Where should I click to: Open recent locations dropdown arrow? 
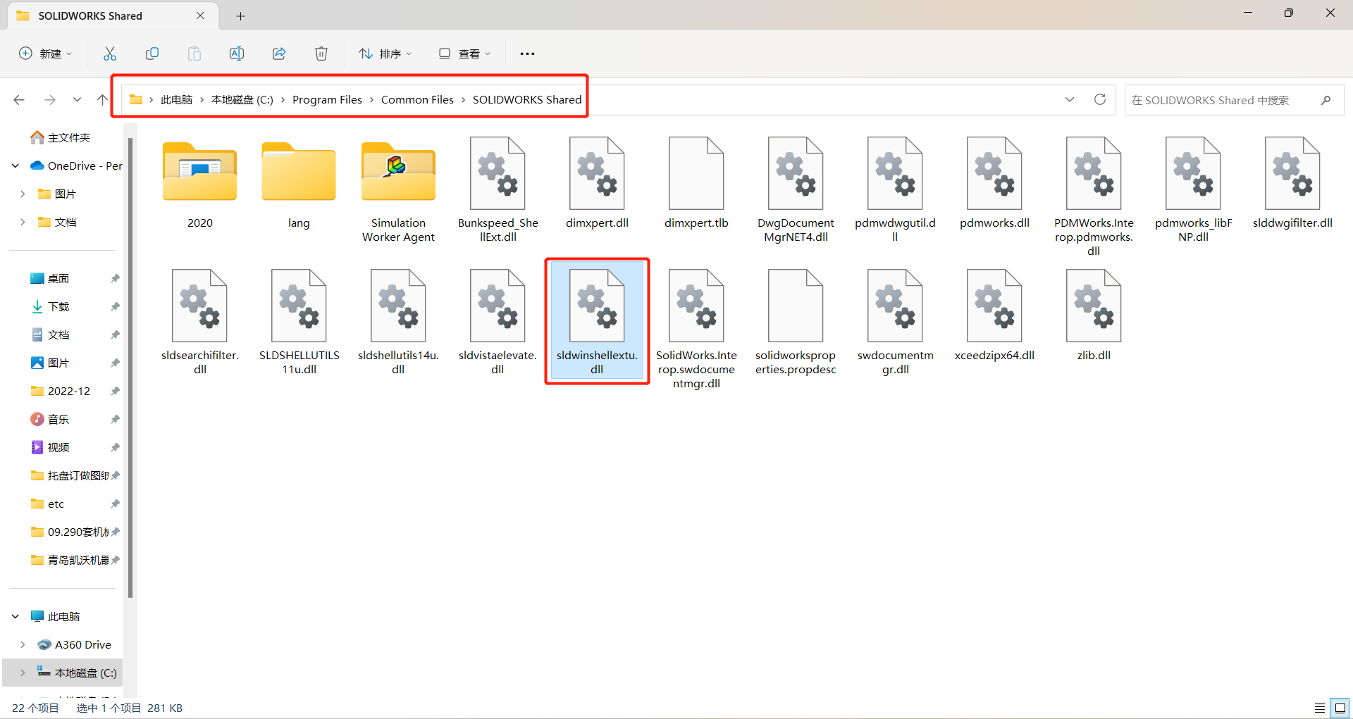pos(77,100)
